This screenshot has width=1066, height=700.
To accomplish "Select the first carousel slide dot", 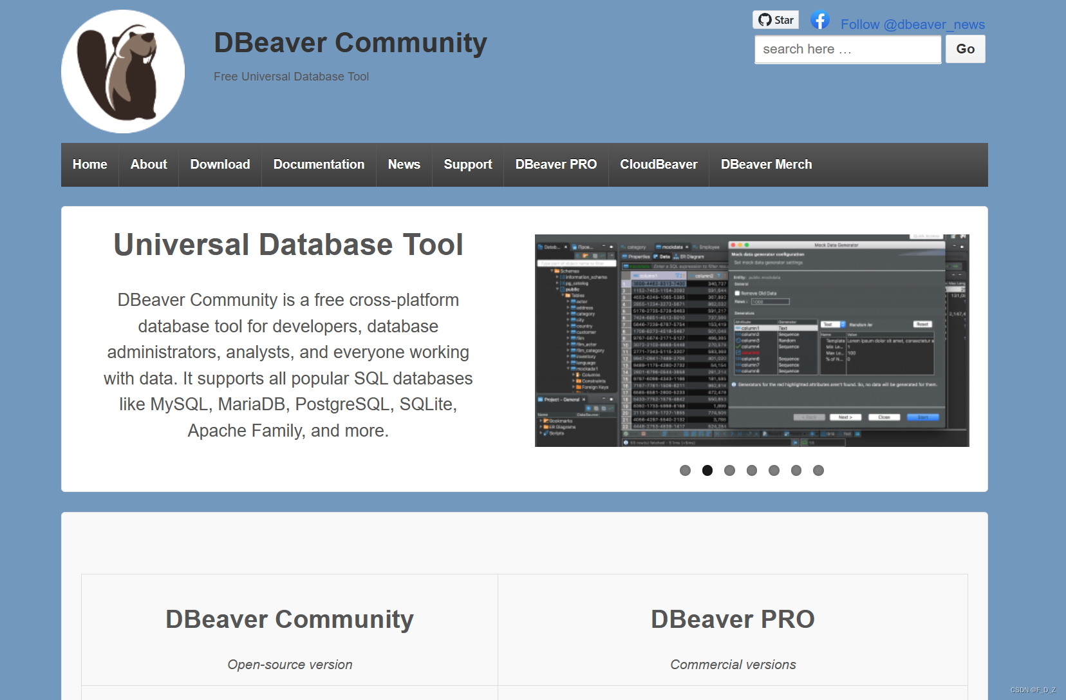I will (685, 471).
